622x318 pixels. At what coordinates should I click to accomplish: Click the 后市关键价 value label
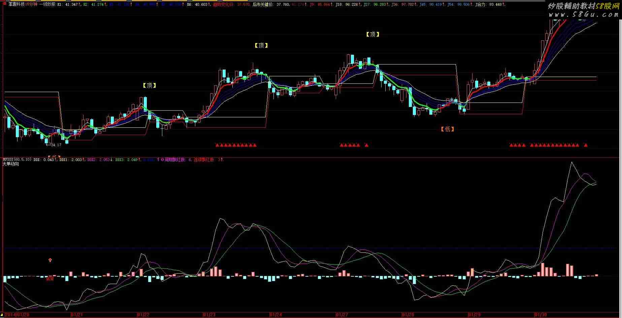(x=271, y=5)
